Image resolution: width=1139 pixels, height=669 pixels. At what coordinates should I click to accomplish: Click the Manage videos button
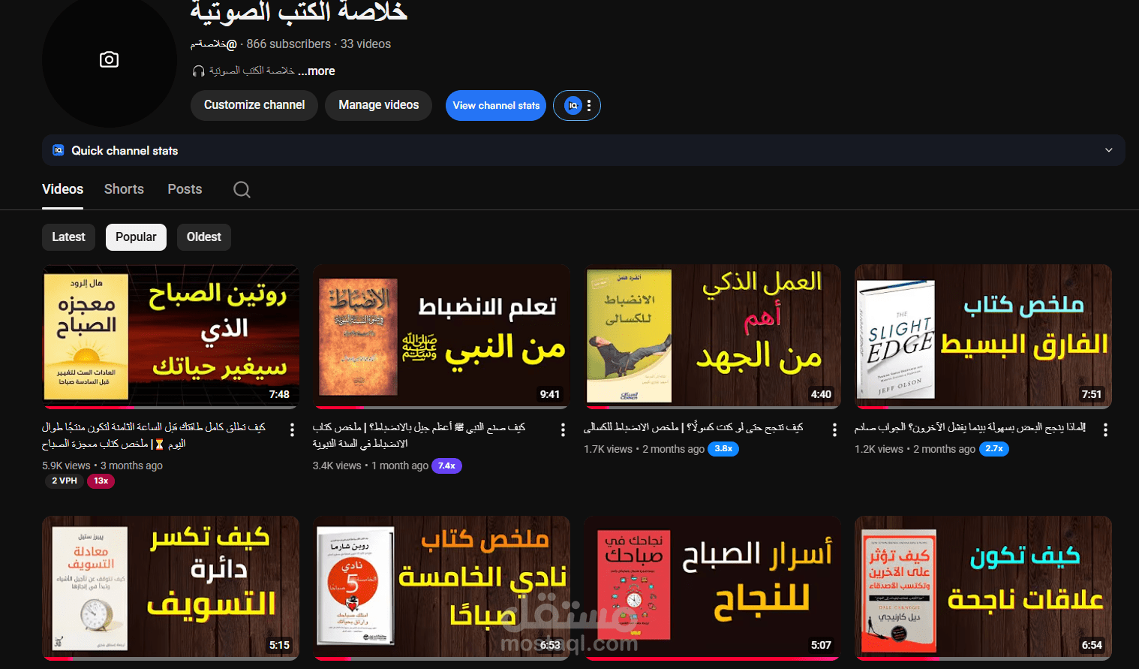pyautogui.click(x=379, y=105)
